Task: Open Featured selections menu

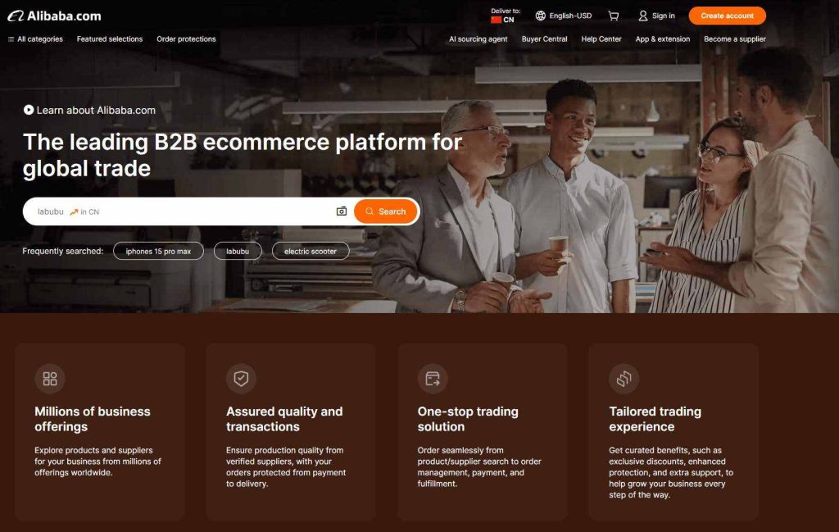Action: (110, 39)
